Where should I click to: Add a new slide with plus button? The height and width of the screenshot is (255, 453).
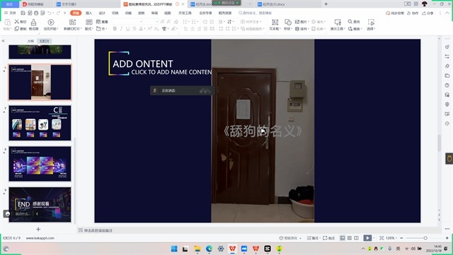click(x=38, y=229)
